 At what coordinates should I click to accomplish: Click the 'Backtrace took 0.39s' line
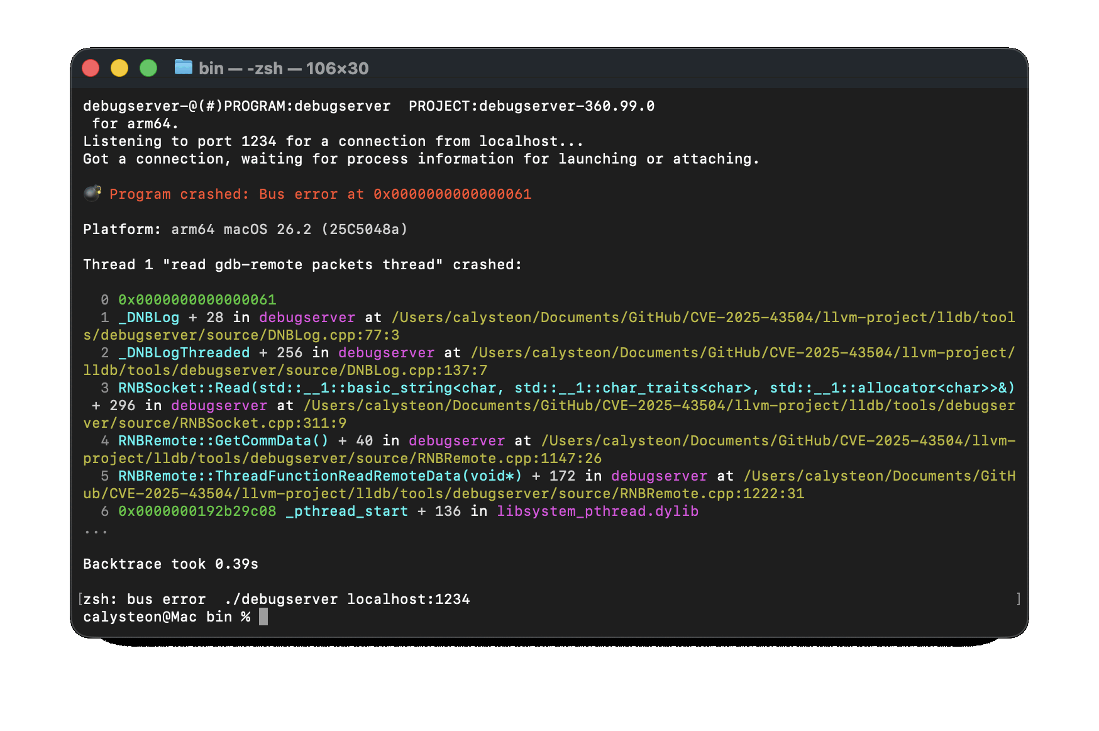(170, 564)
